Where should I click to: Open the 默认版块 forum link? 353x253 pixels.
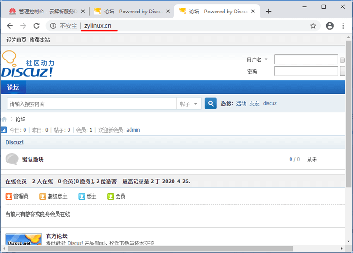tap(33, 160)
